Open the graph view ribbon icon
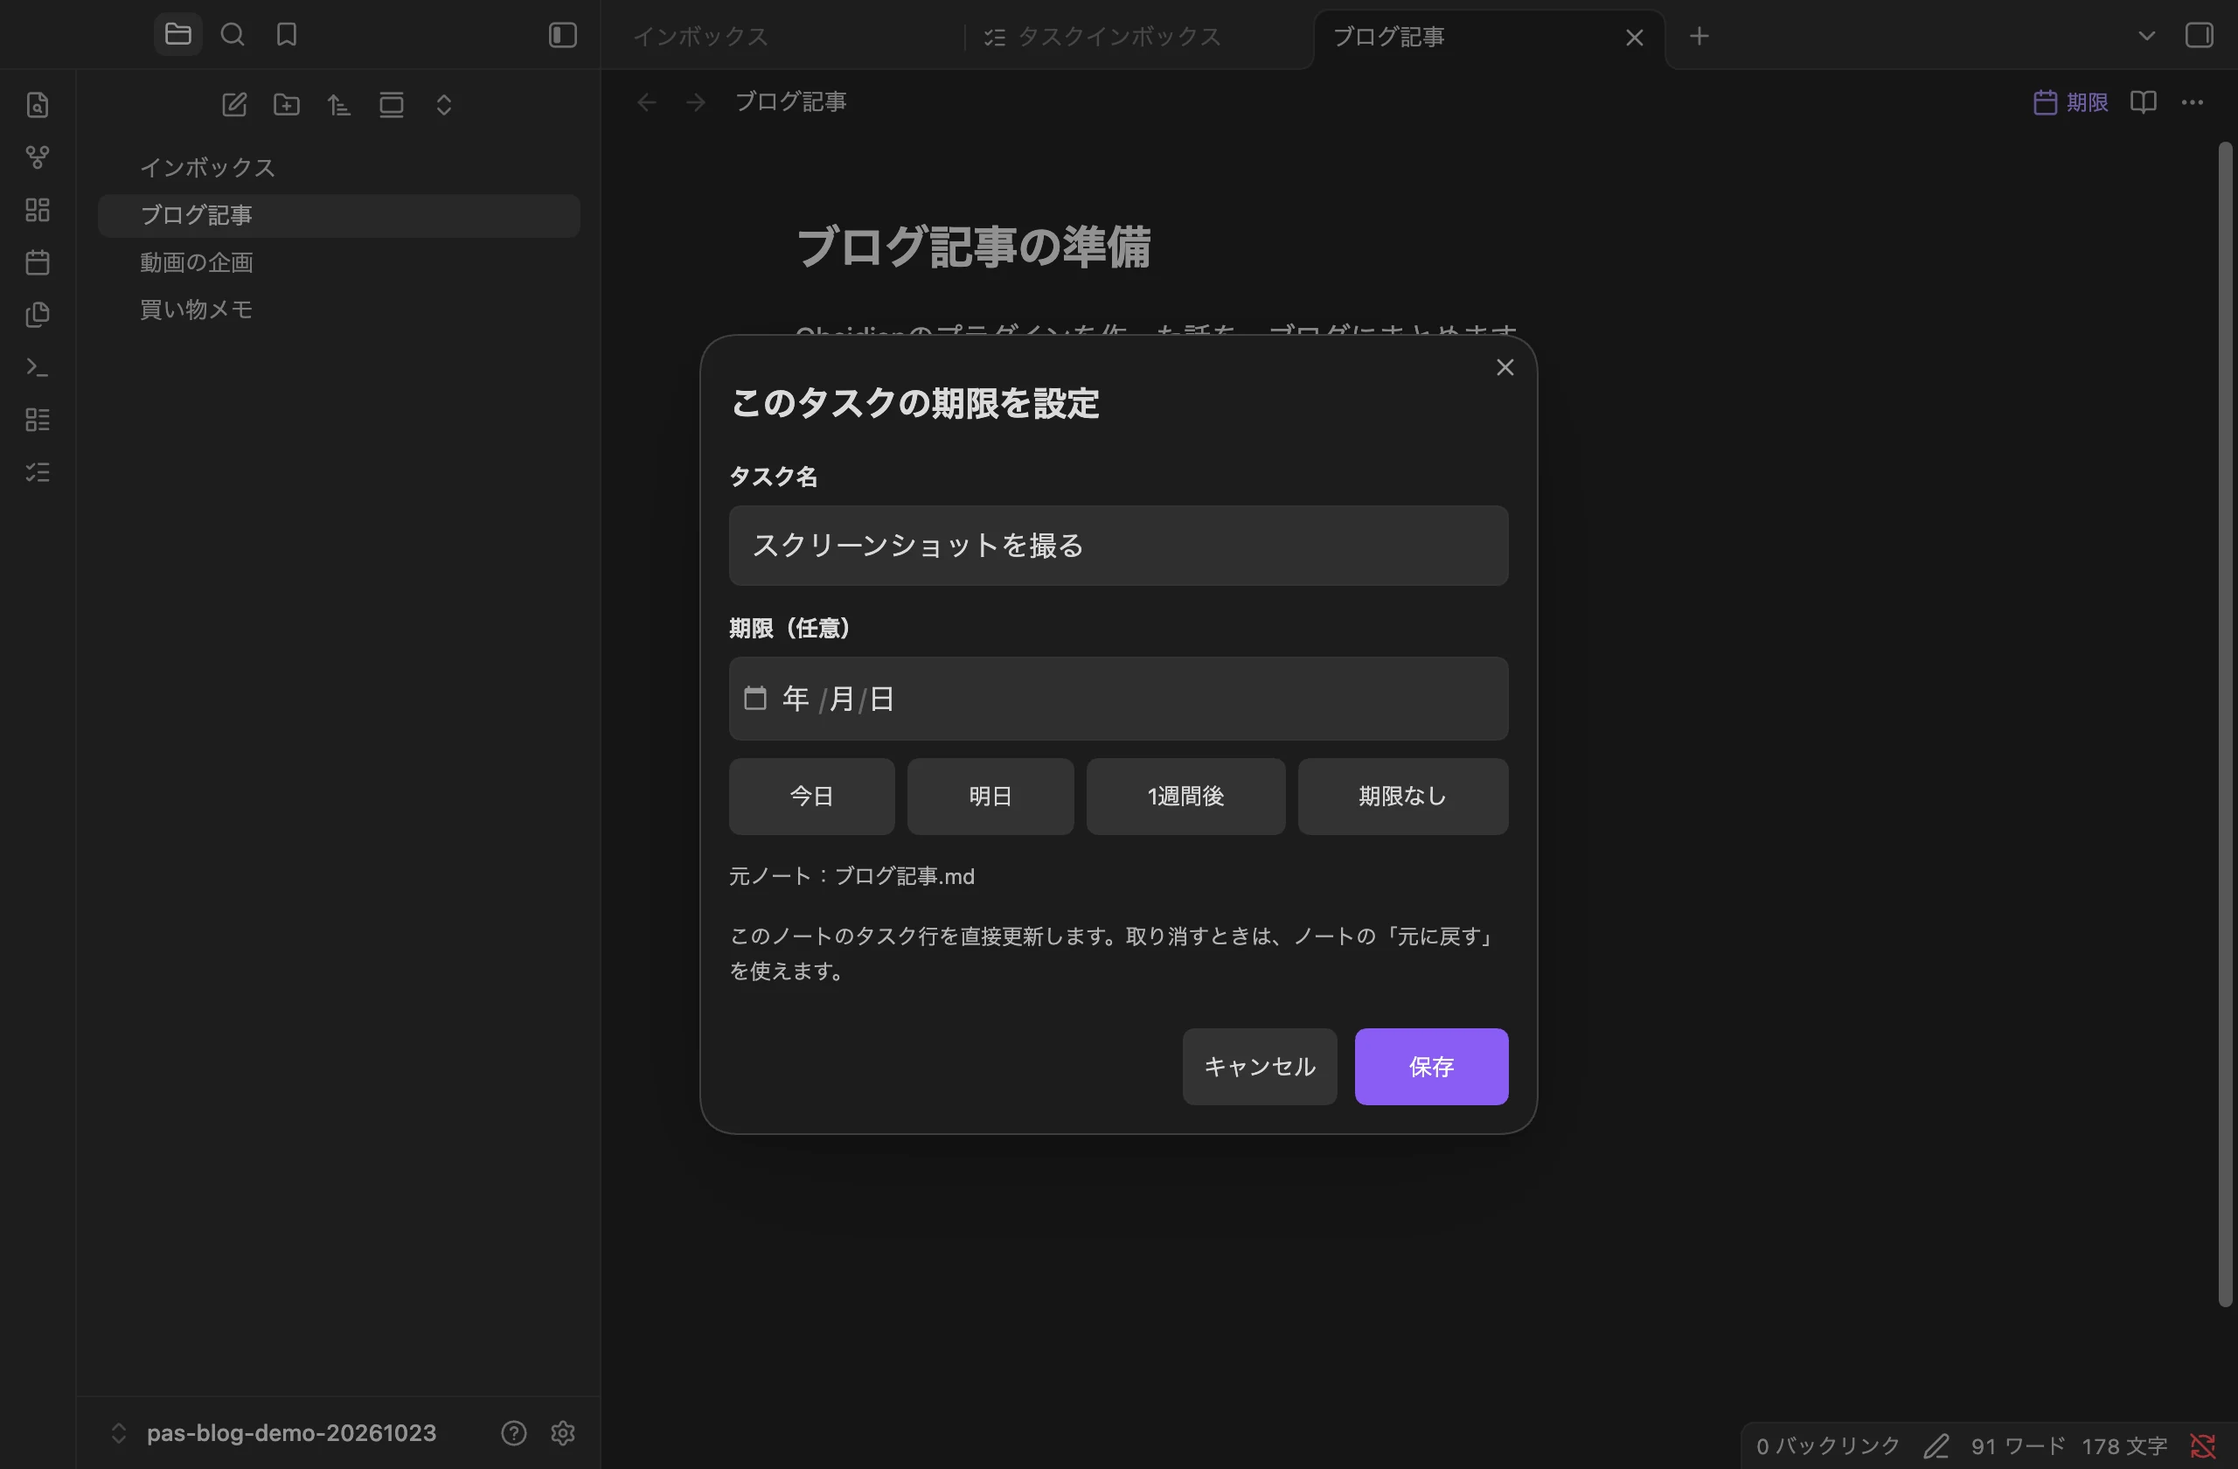Viewport: 2238px width, 1469px height. (x=38, y=157)
